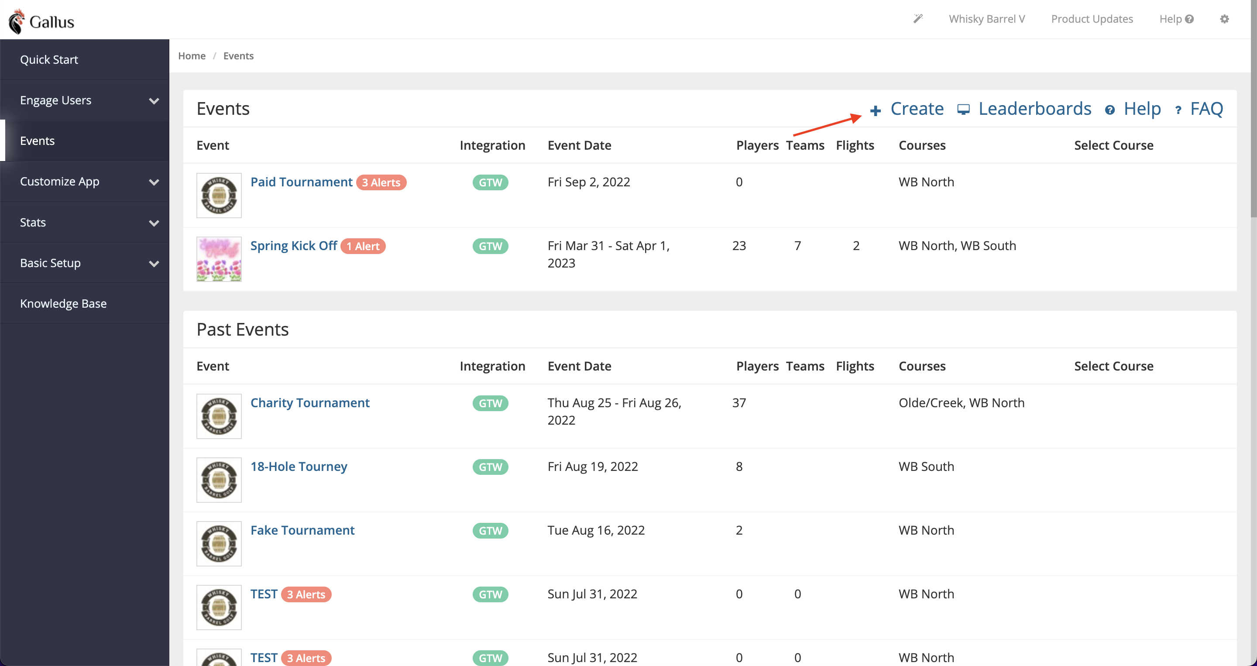This screenshot has width=1257, height=666.
Task: Click 'WB North, WB South' courses cell
Action: click(x=957, y=245)
